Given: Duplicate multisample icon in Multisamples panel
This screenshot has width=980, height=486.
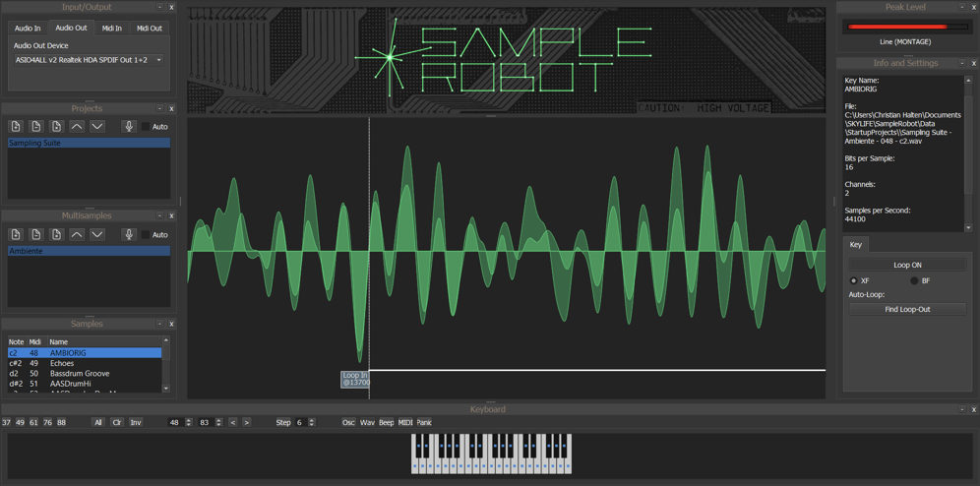Looking at the screenshot, I should 57,234.
